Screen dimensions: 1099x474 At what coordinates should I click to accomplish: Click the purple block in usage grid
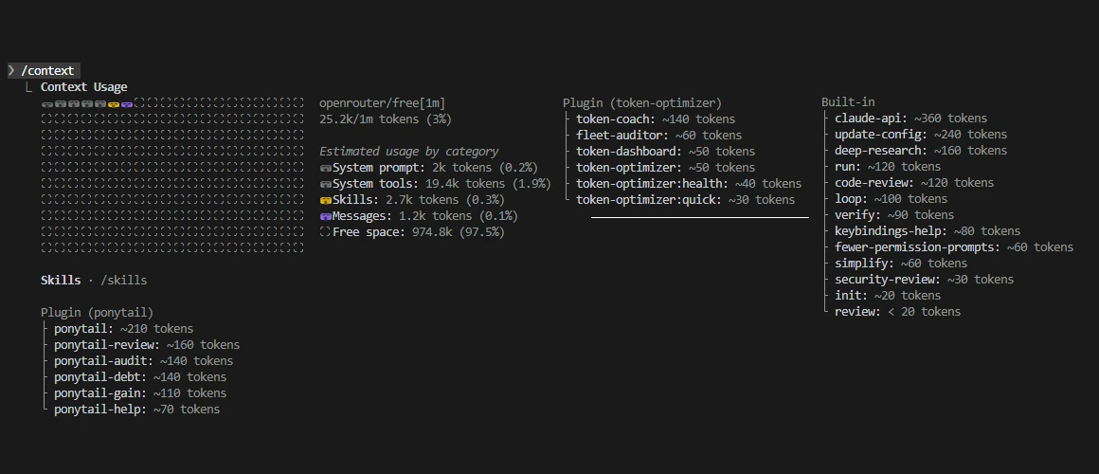pos(127,103)
